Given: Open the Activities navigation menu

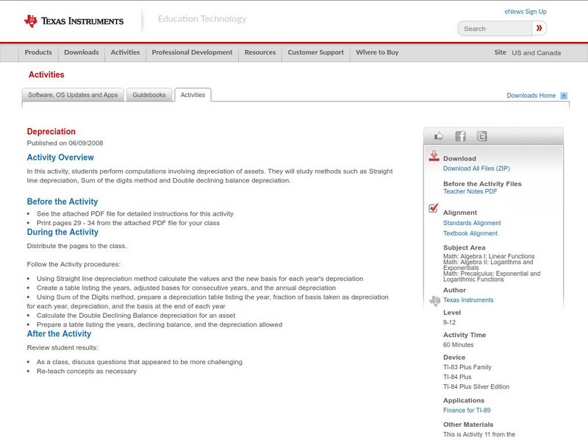Looking at the screenshot, I should 125,52.
